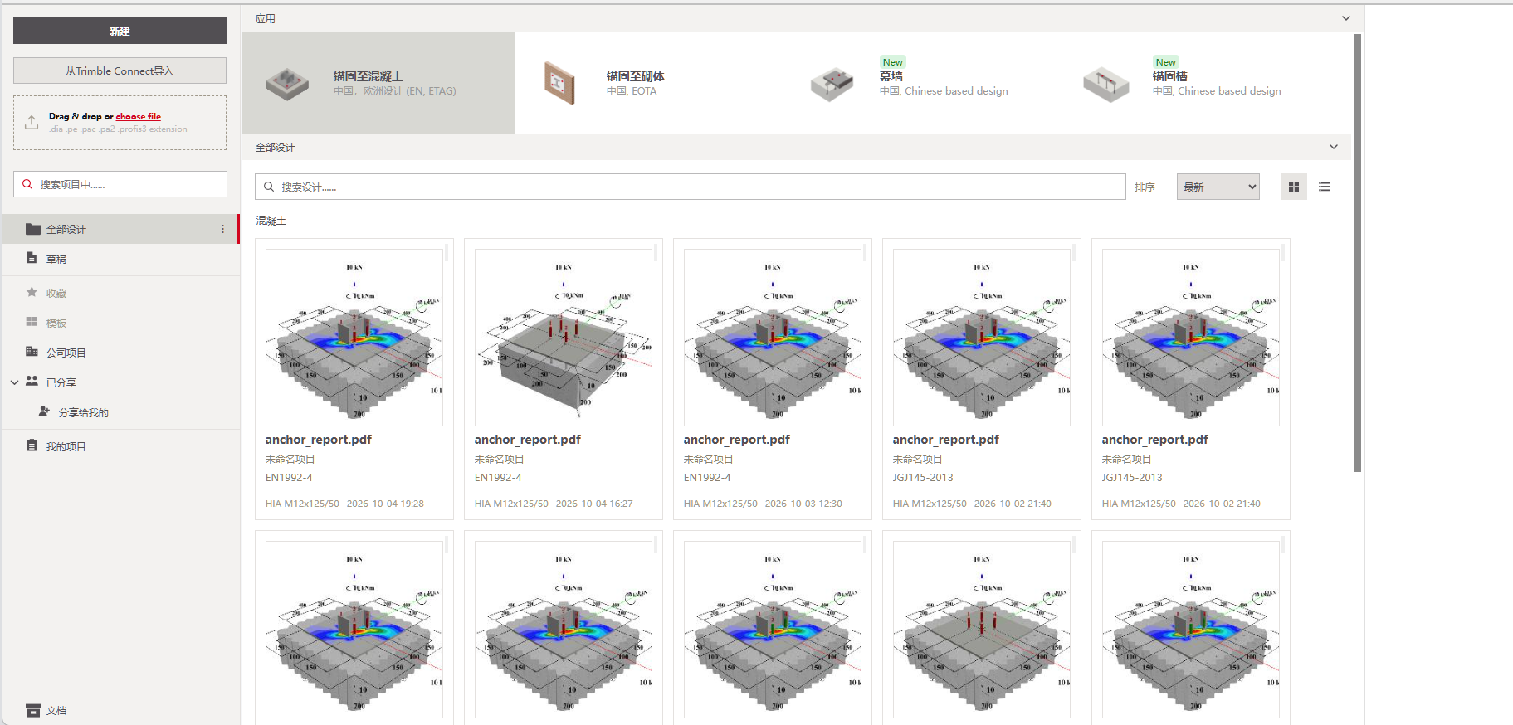Click 从Trimble Connect导入 button
This screenshot has width=1513, height=725.
120,71
